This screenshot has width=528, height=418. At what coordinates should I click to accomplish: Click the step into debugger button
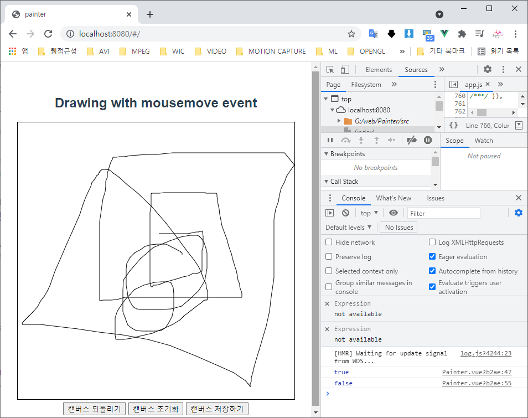point(361,140)
